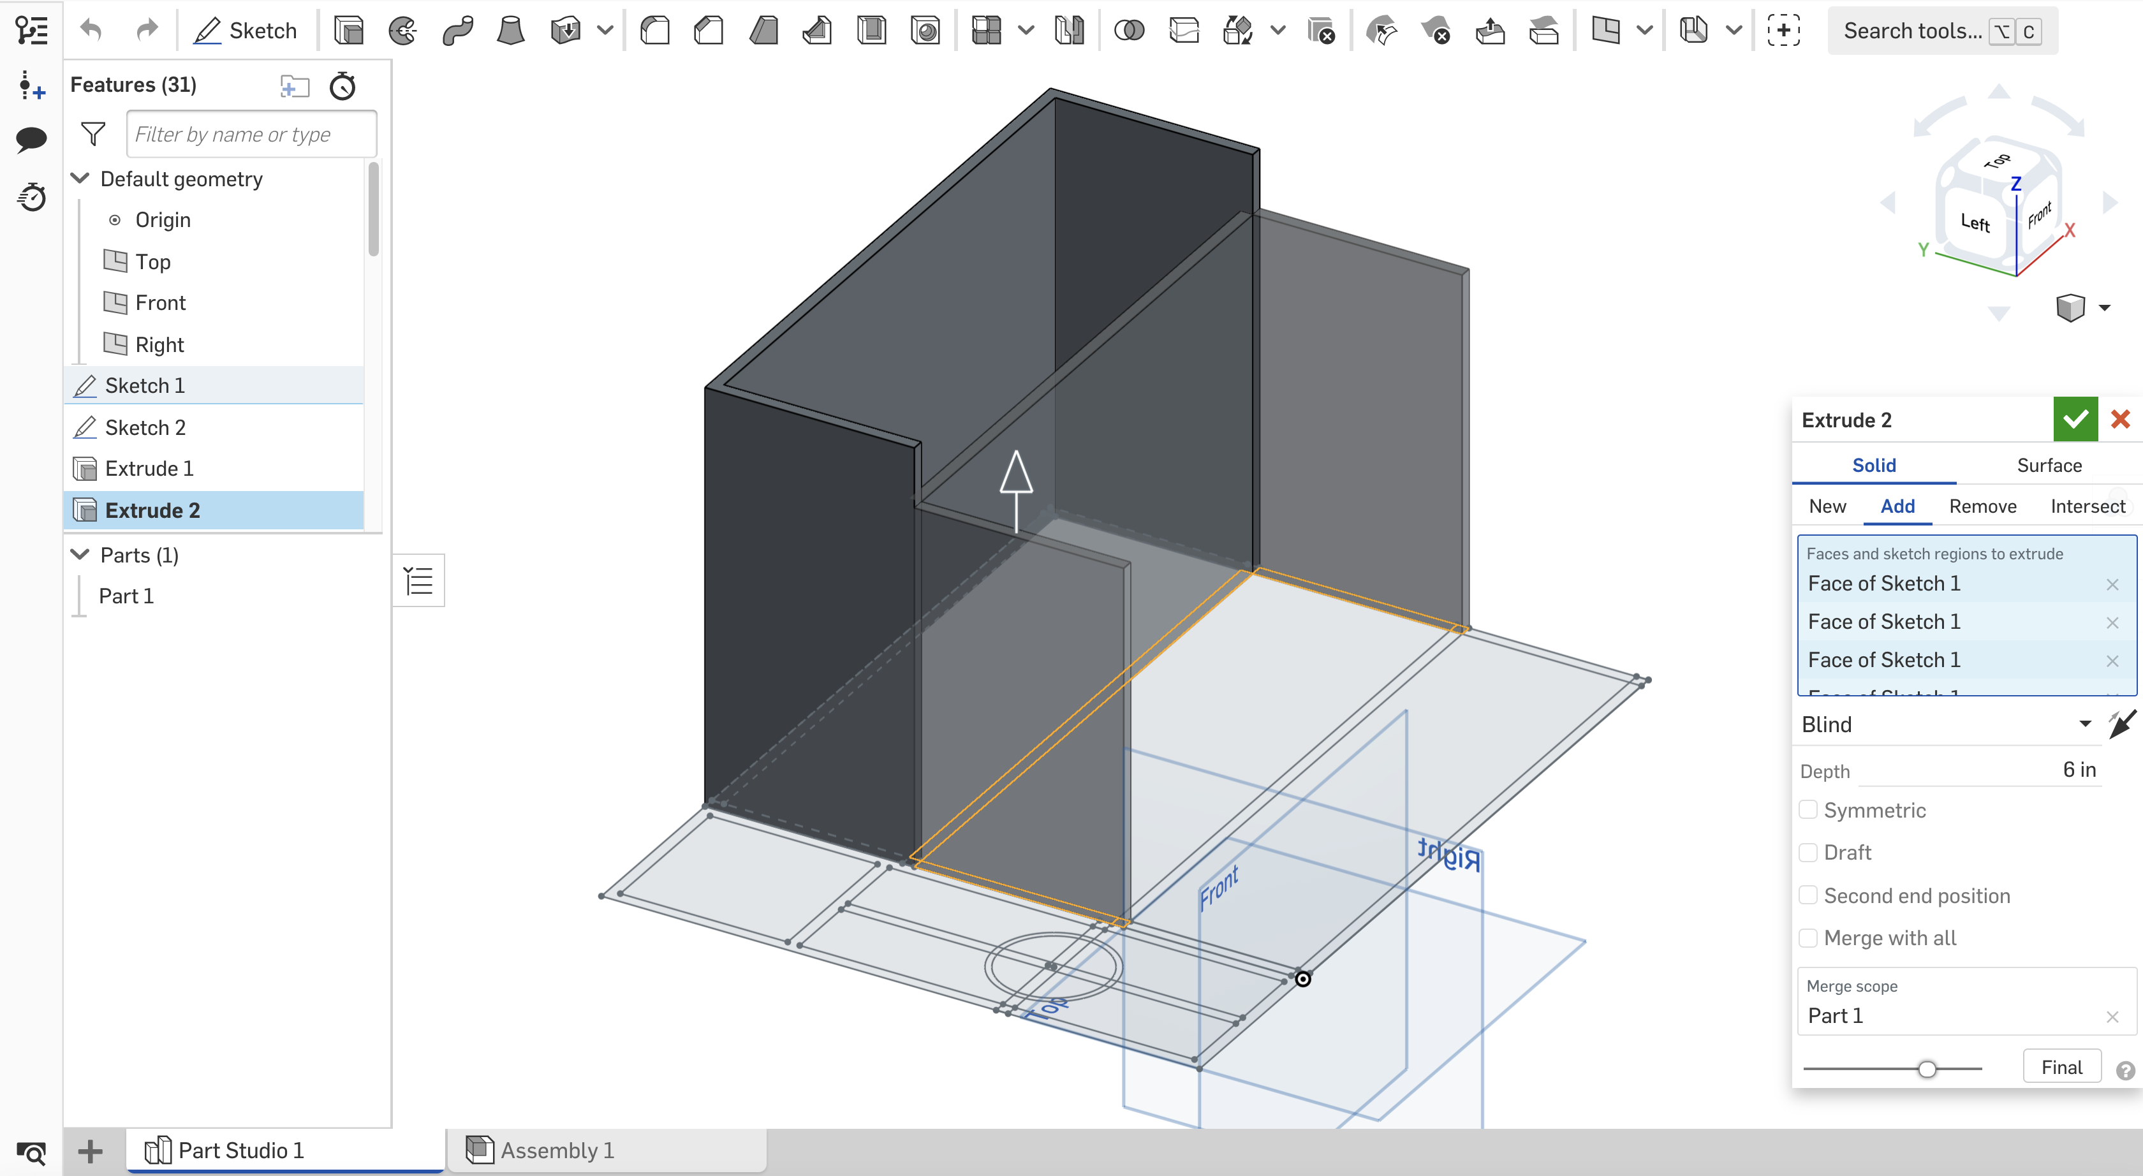Select the Extrude tool
The image size is (2143, 1176).
point(350,30)
